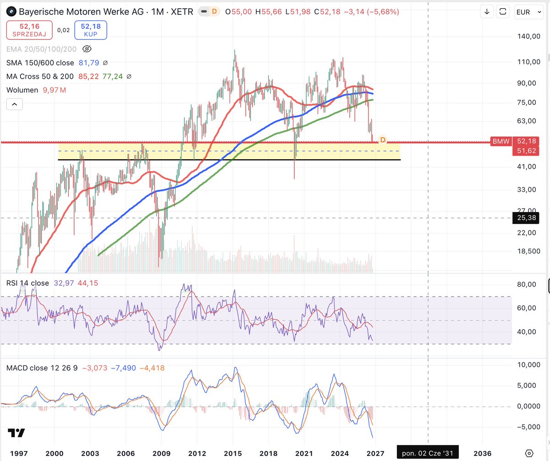Open chart settings gear at bottom right

point(529,452)
